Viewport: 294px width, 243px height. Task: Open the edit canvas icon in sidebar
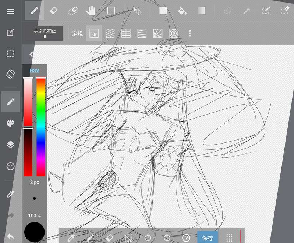tap(11, 33)
